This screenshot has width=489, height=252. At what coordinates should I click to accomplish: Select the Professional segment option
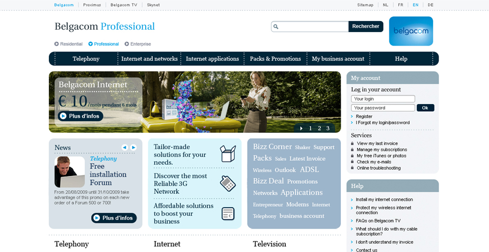(x=103, y=44)
